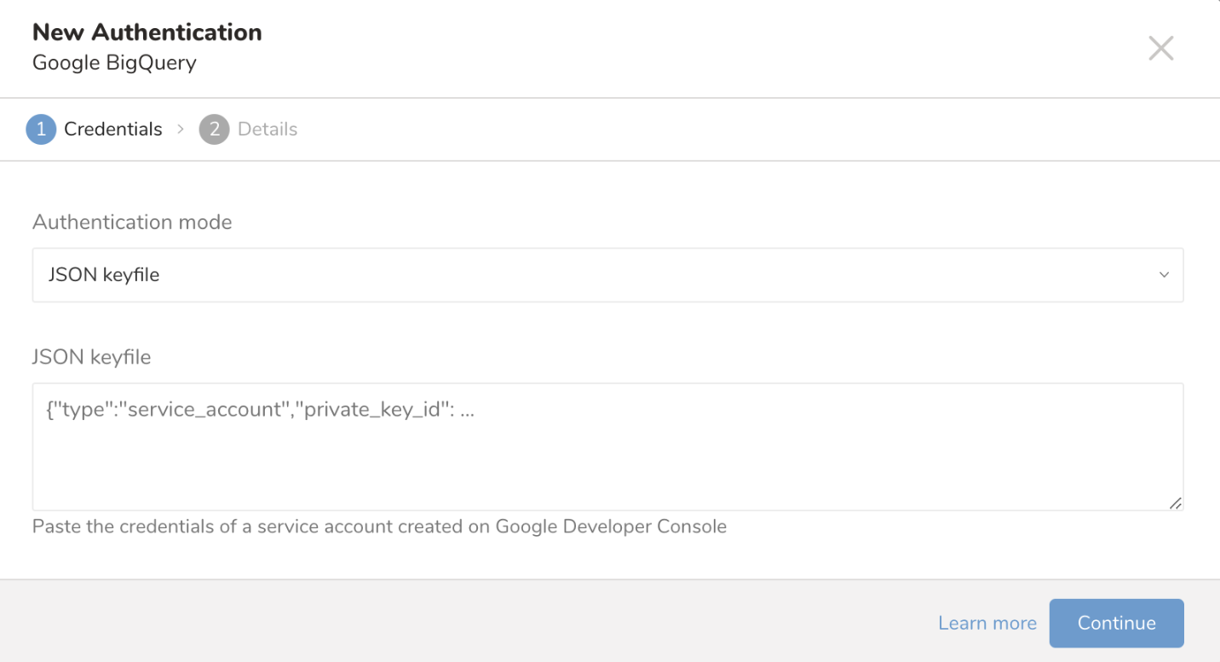1220x662 pixels.
Task: Close the New Authentication dialog
Action: click(1160, 49)
